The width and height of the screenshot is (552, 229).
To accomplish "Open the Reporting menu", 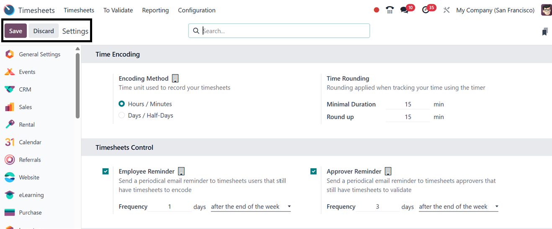I will [x=155, y=10].
